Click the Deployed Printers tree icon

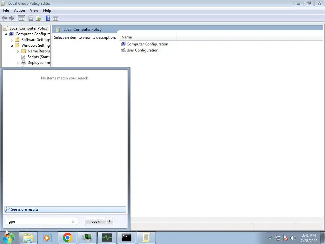click(x=23, y=63)
